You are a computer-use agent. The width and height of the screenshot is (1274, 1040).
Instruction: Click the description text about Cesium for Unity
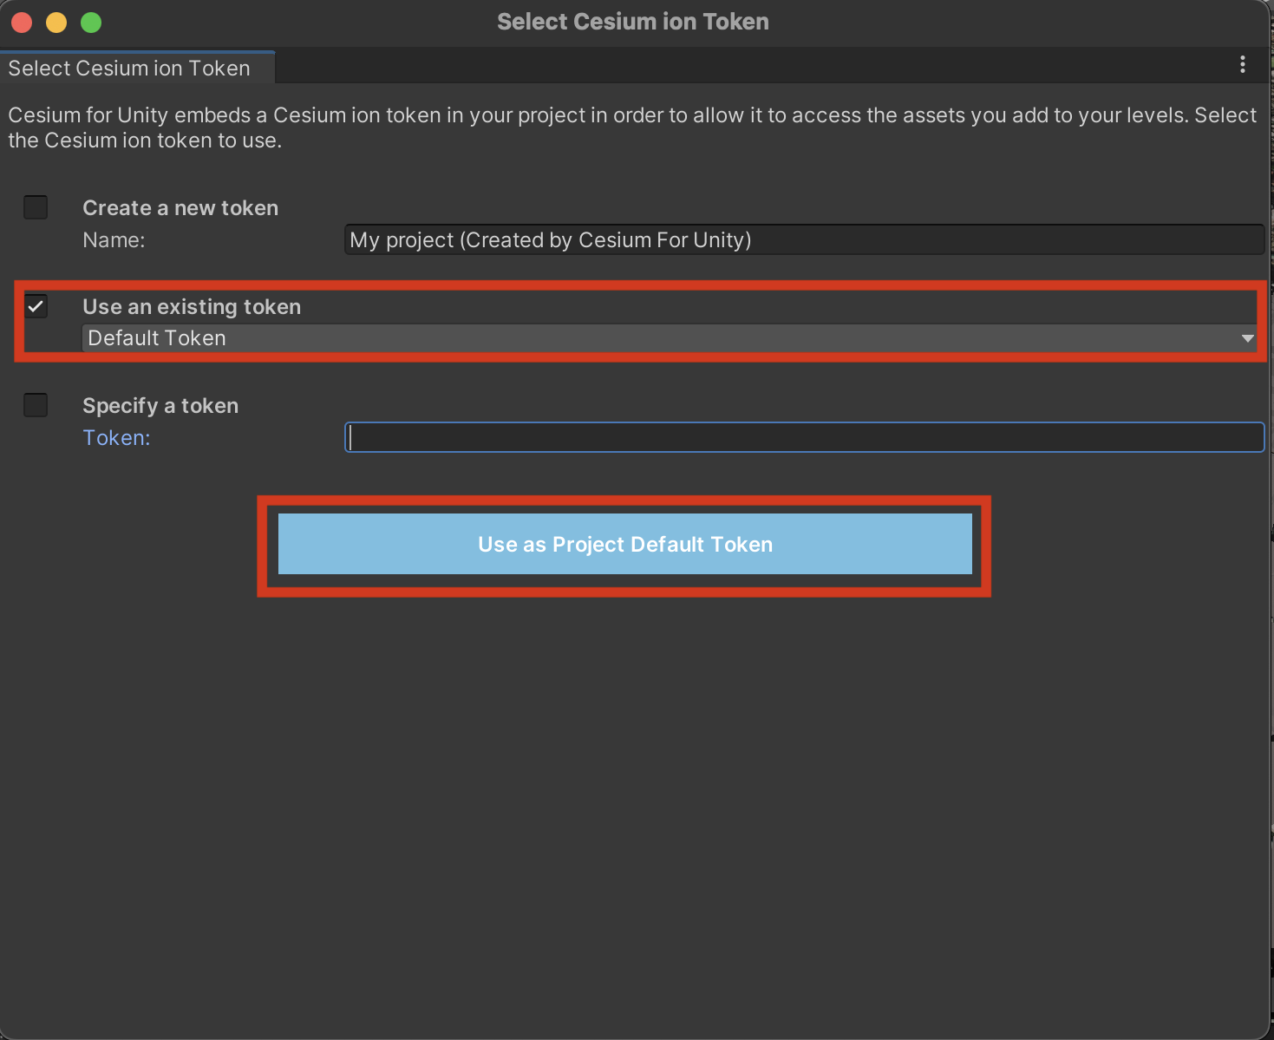pos(632,128)
